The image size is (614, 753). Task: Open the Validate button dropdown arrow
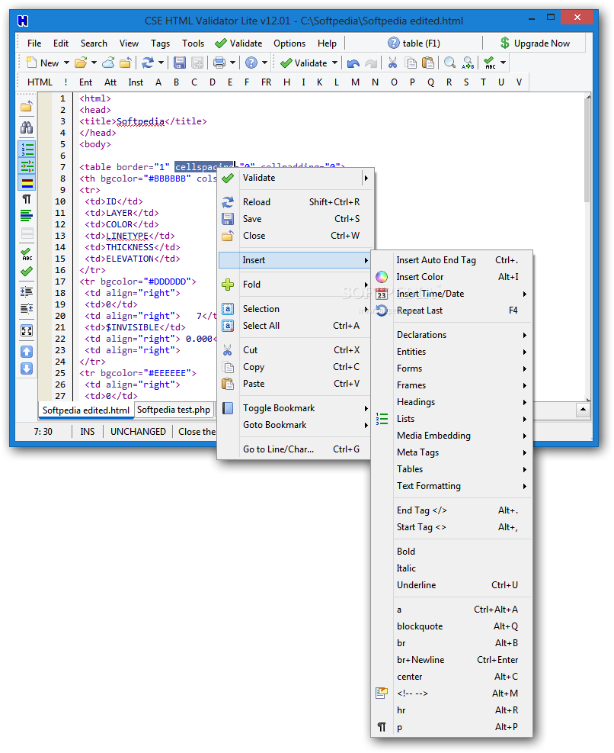tap(335, 63)
